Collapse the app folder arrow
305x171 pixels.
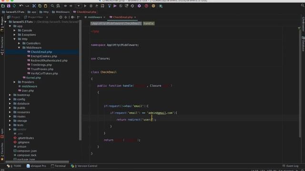10,26
